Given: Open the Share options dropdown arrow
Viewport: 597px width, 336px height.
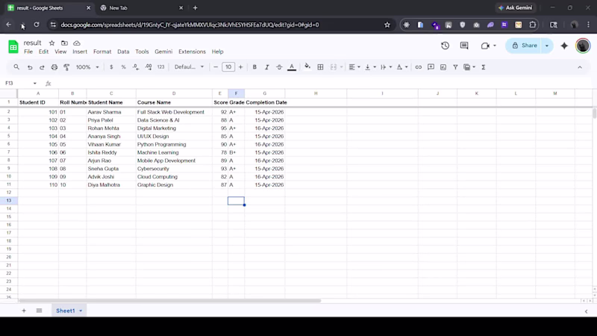Looking at the screenshot, I should [547, 46].
